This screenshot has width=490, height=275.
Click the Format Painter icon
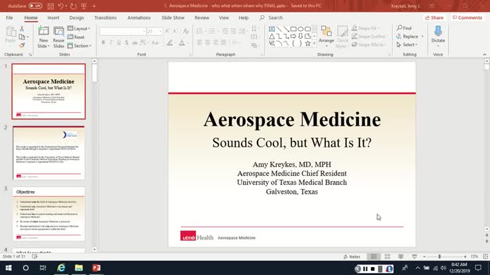point(22,46)
